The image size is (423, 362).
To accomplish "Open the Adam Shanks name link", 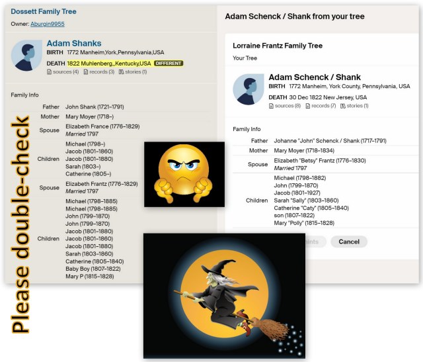I will tap(74, 44).
